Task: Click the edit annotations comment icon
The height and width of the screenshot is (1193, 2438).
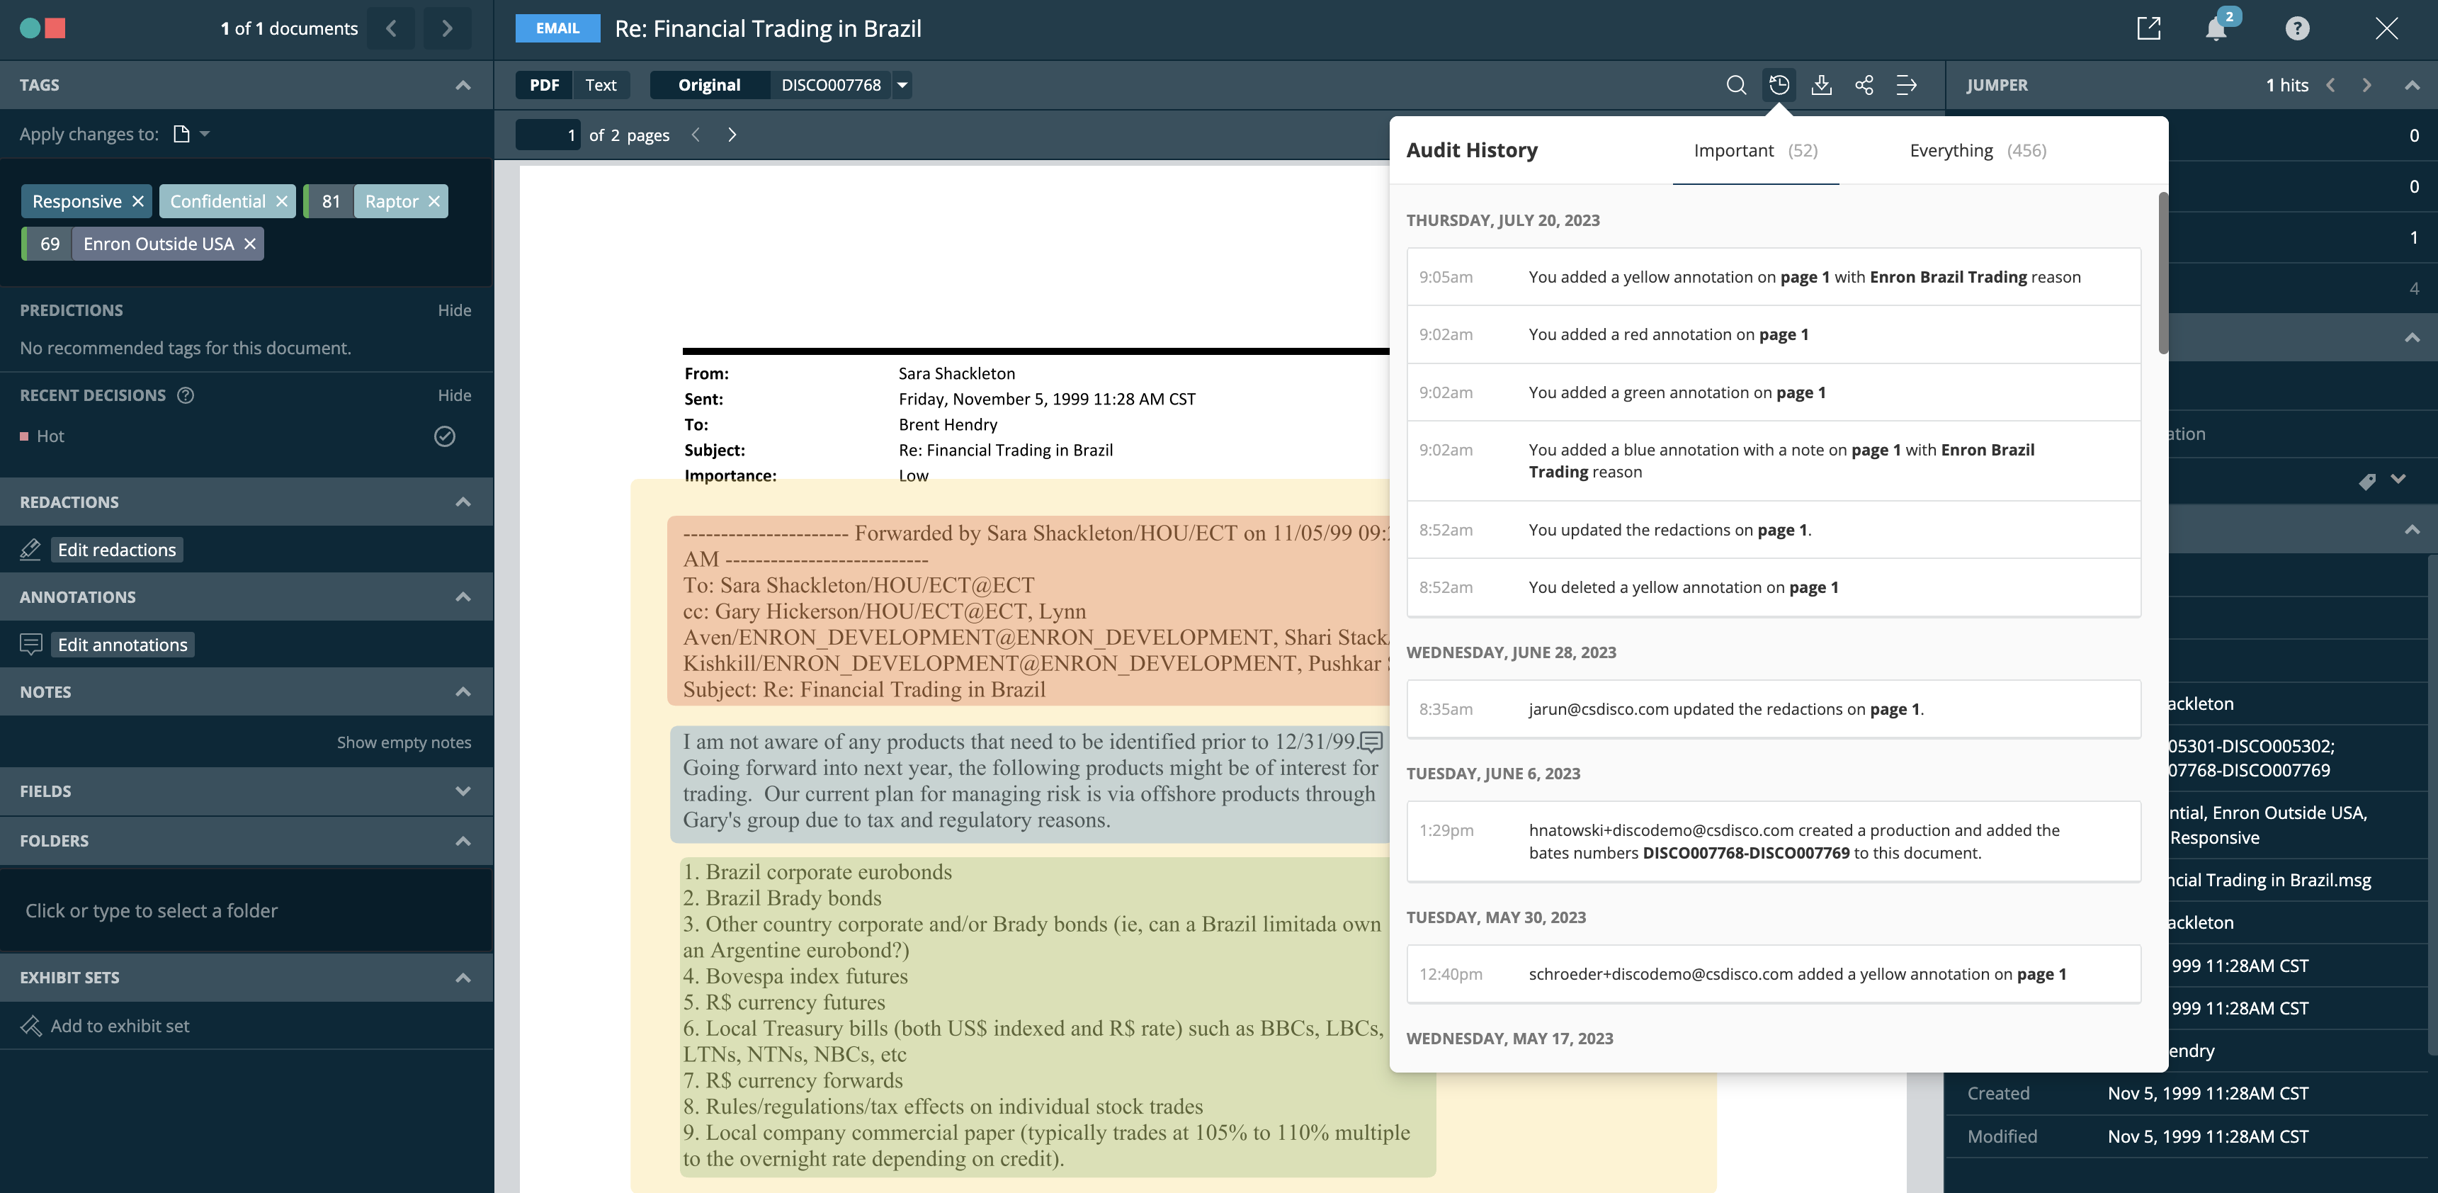Action: tap(30, 644)
